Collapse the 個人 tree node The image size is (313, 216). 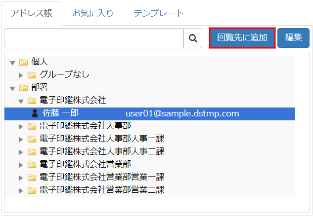coord(12,63)
